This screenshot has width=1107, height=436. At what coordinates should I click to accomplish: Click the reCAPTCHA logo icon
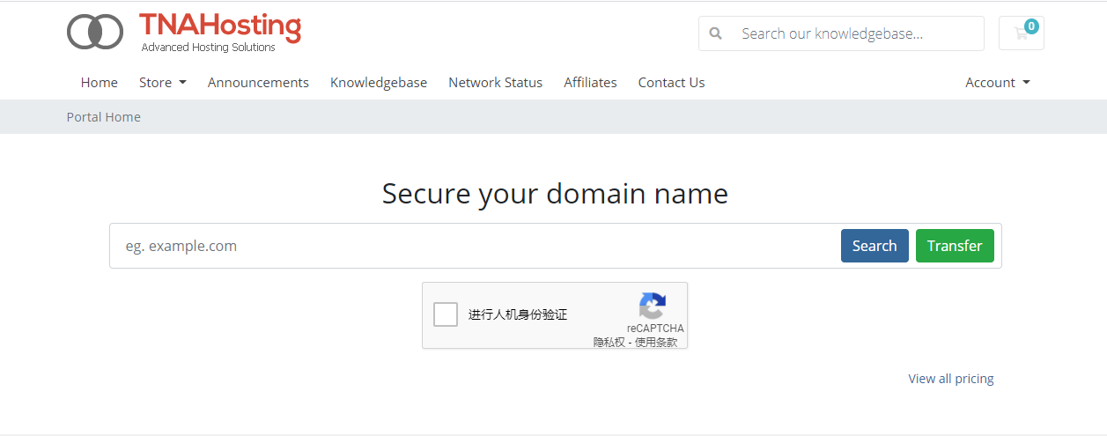coord(652,307)
